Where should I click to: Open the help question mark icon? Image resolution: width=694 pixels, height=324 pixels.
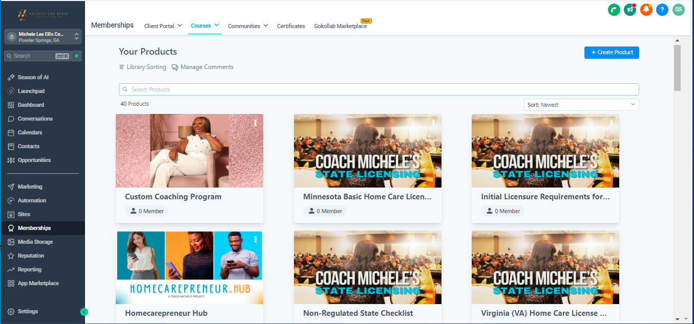point(662,9)
